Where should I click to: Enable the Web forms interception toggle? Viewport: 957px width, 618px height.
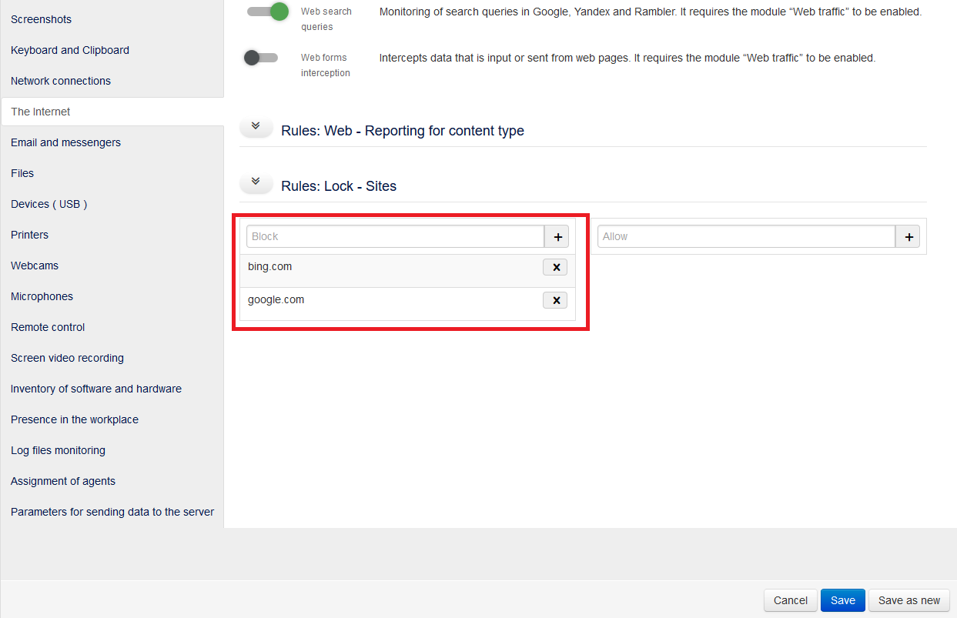(x=261, y=57)
